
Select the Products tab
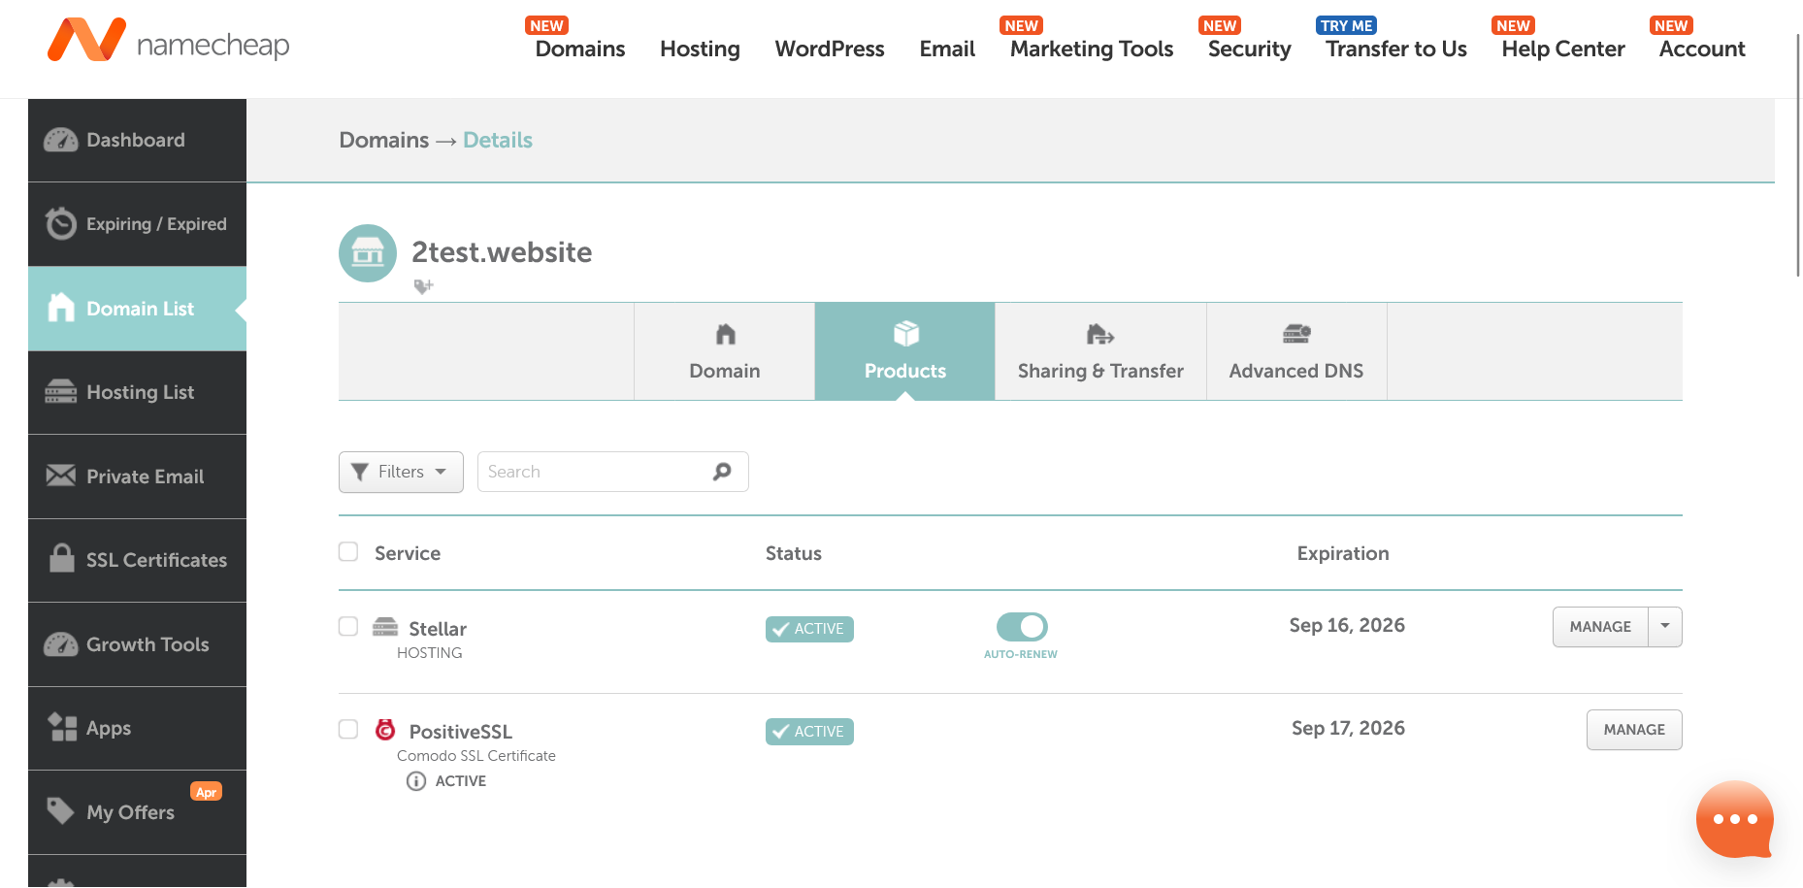pos(905,351)
